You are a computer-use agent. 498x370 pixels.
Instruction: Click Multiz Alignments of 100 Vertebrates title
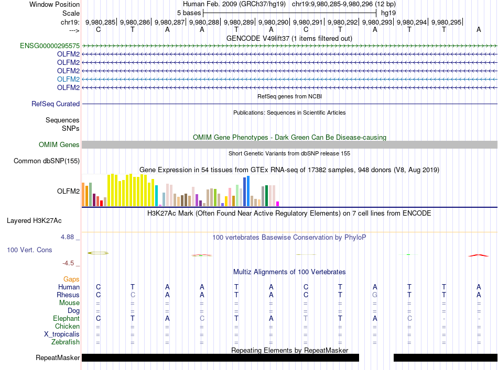289,272
